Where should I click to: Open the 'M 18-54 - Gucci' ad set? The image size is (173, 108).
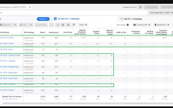pos(7,49)
